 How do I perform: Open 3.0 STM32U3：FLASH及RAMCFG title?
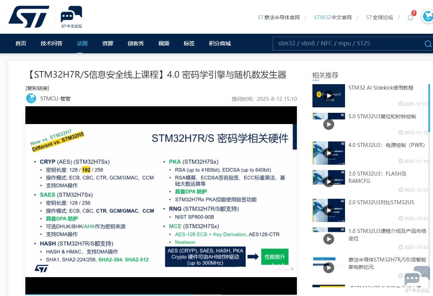[378, 177]
